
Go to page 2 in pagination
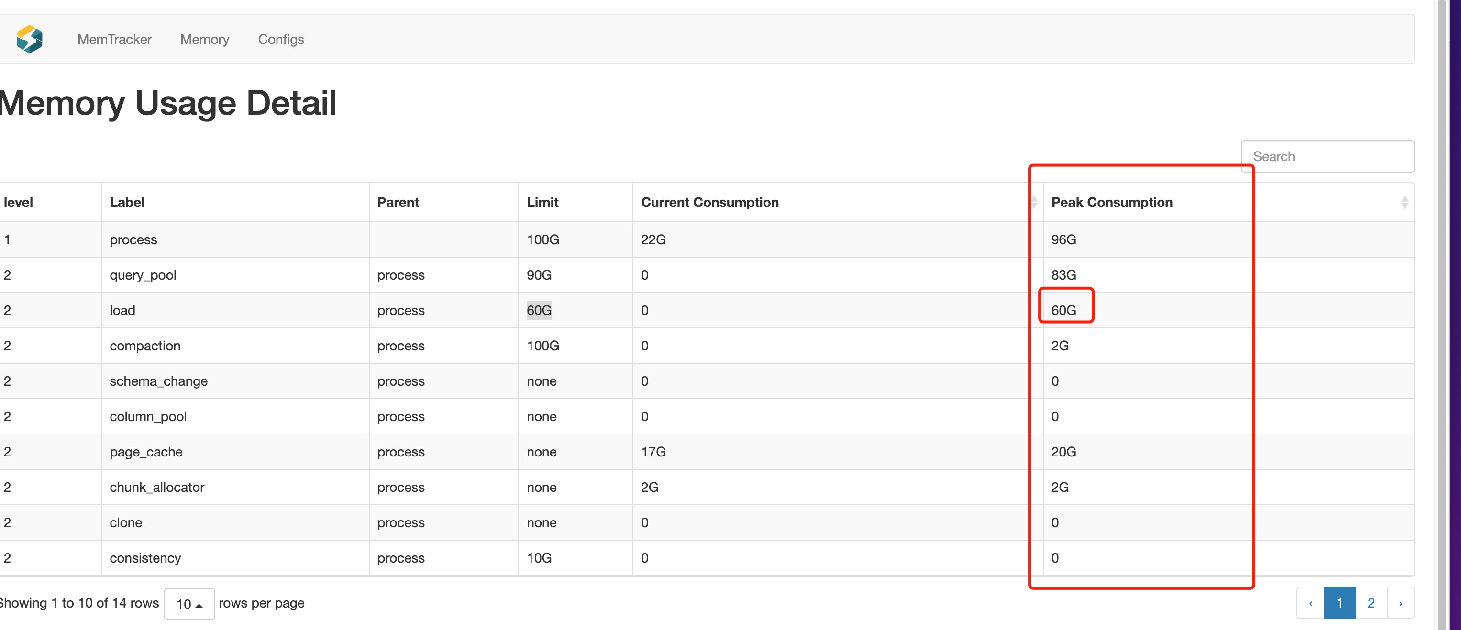click(x=1371, y=603)
